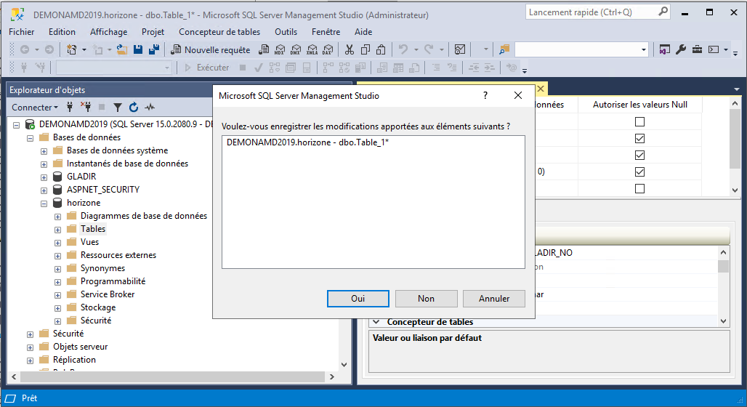Uncheck the second Autoriser les valeurs Null checkbox

(x=639, y=139)
